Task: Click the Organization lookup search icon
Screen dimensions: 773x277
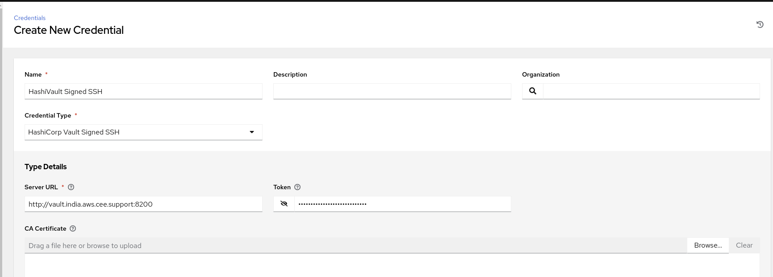Action: click(x=532, y=91)
